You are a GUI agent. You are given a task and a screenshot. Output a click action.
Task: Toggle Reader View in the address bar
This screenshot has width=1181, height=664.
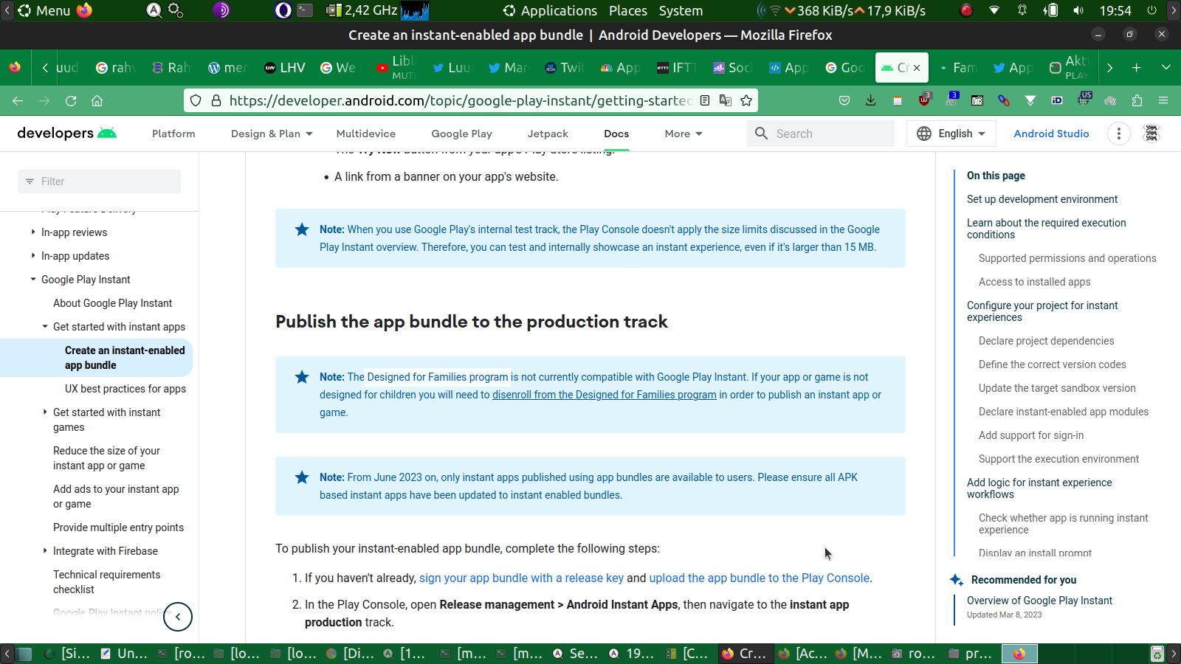click(x=705, y=100)
